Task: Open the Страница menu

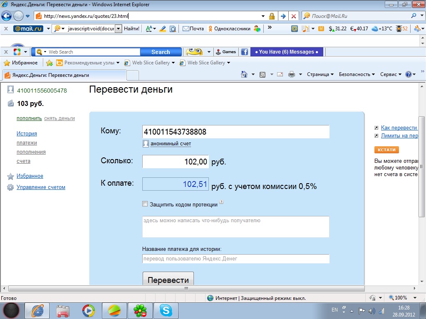Action: 320,74
